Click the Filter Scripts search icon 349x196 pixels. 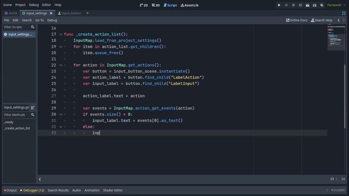[33, 27]
